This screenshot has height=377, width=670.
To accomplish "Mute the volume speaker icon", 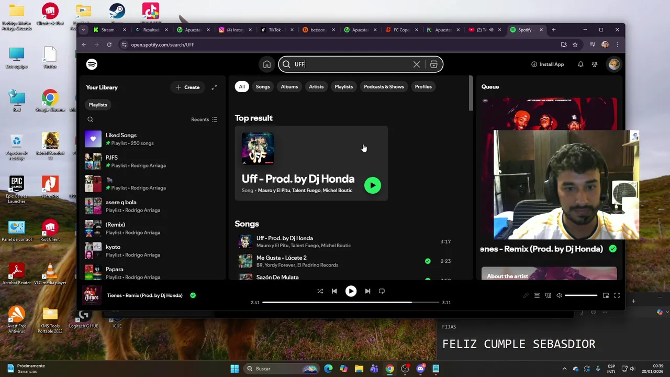I will click(x=559, y=295).
